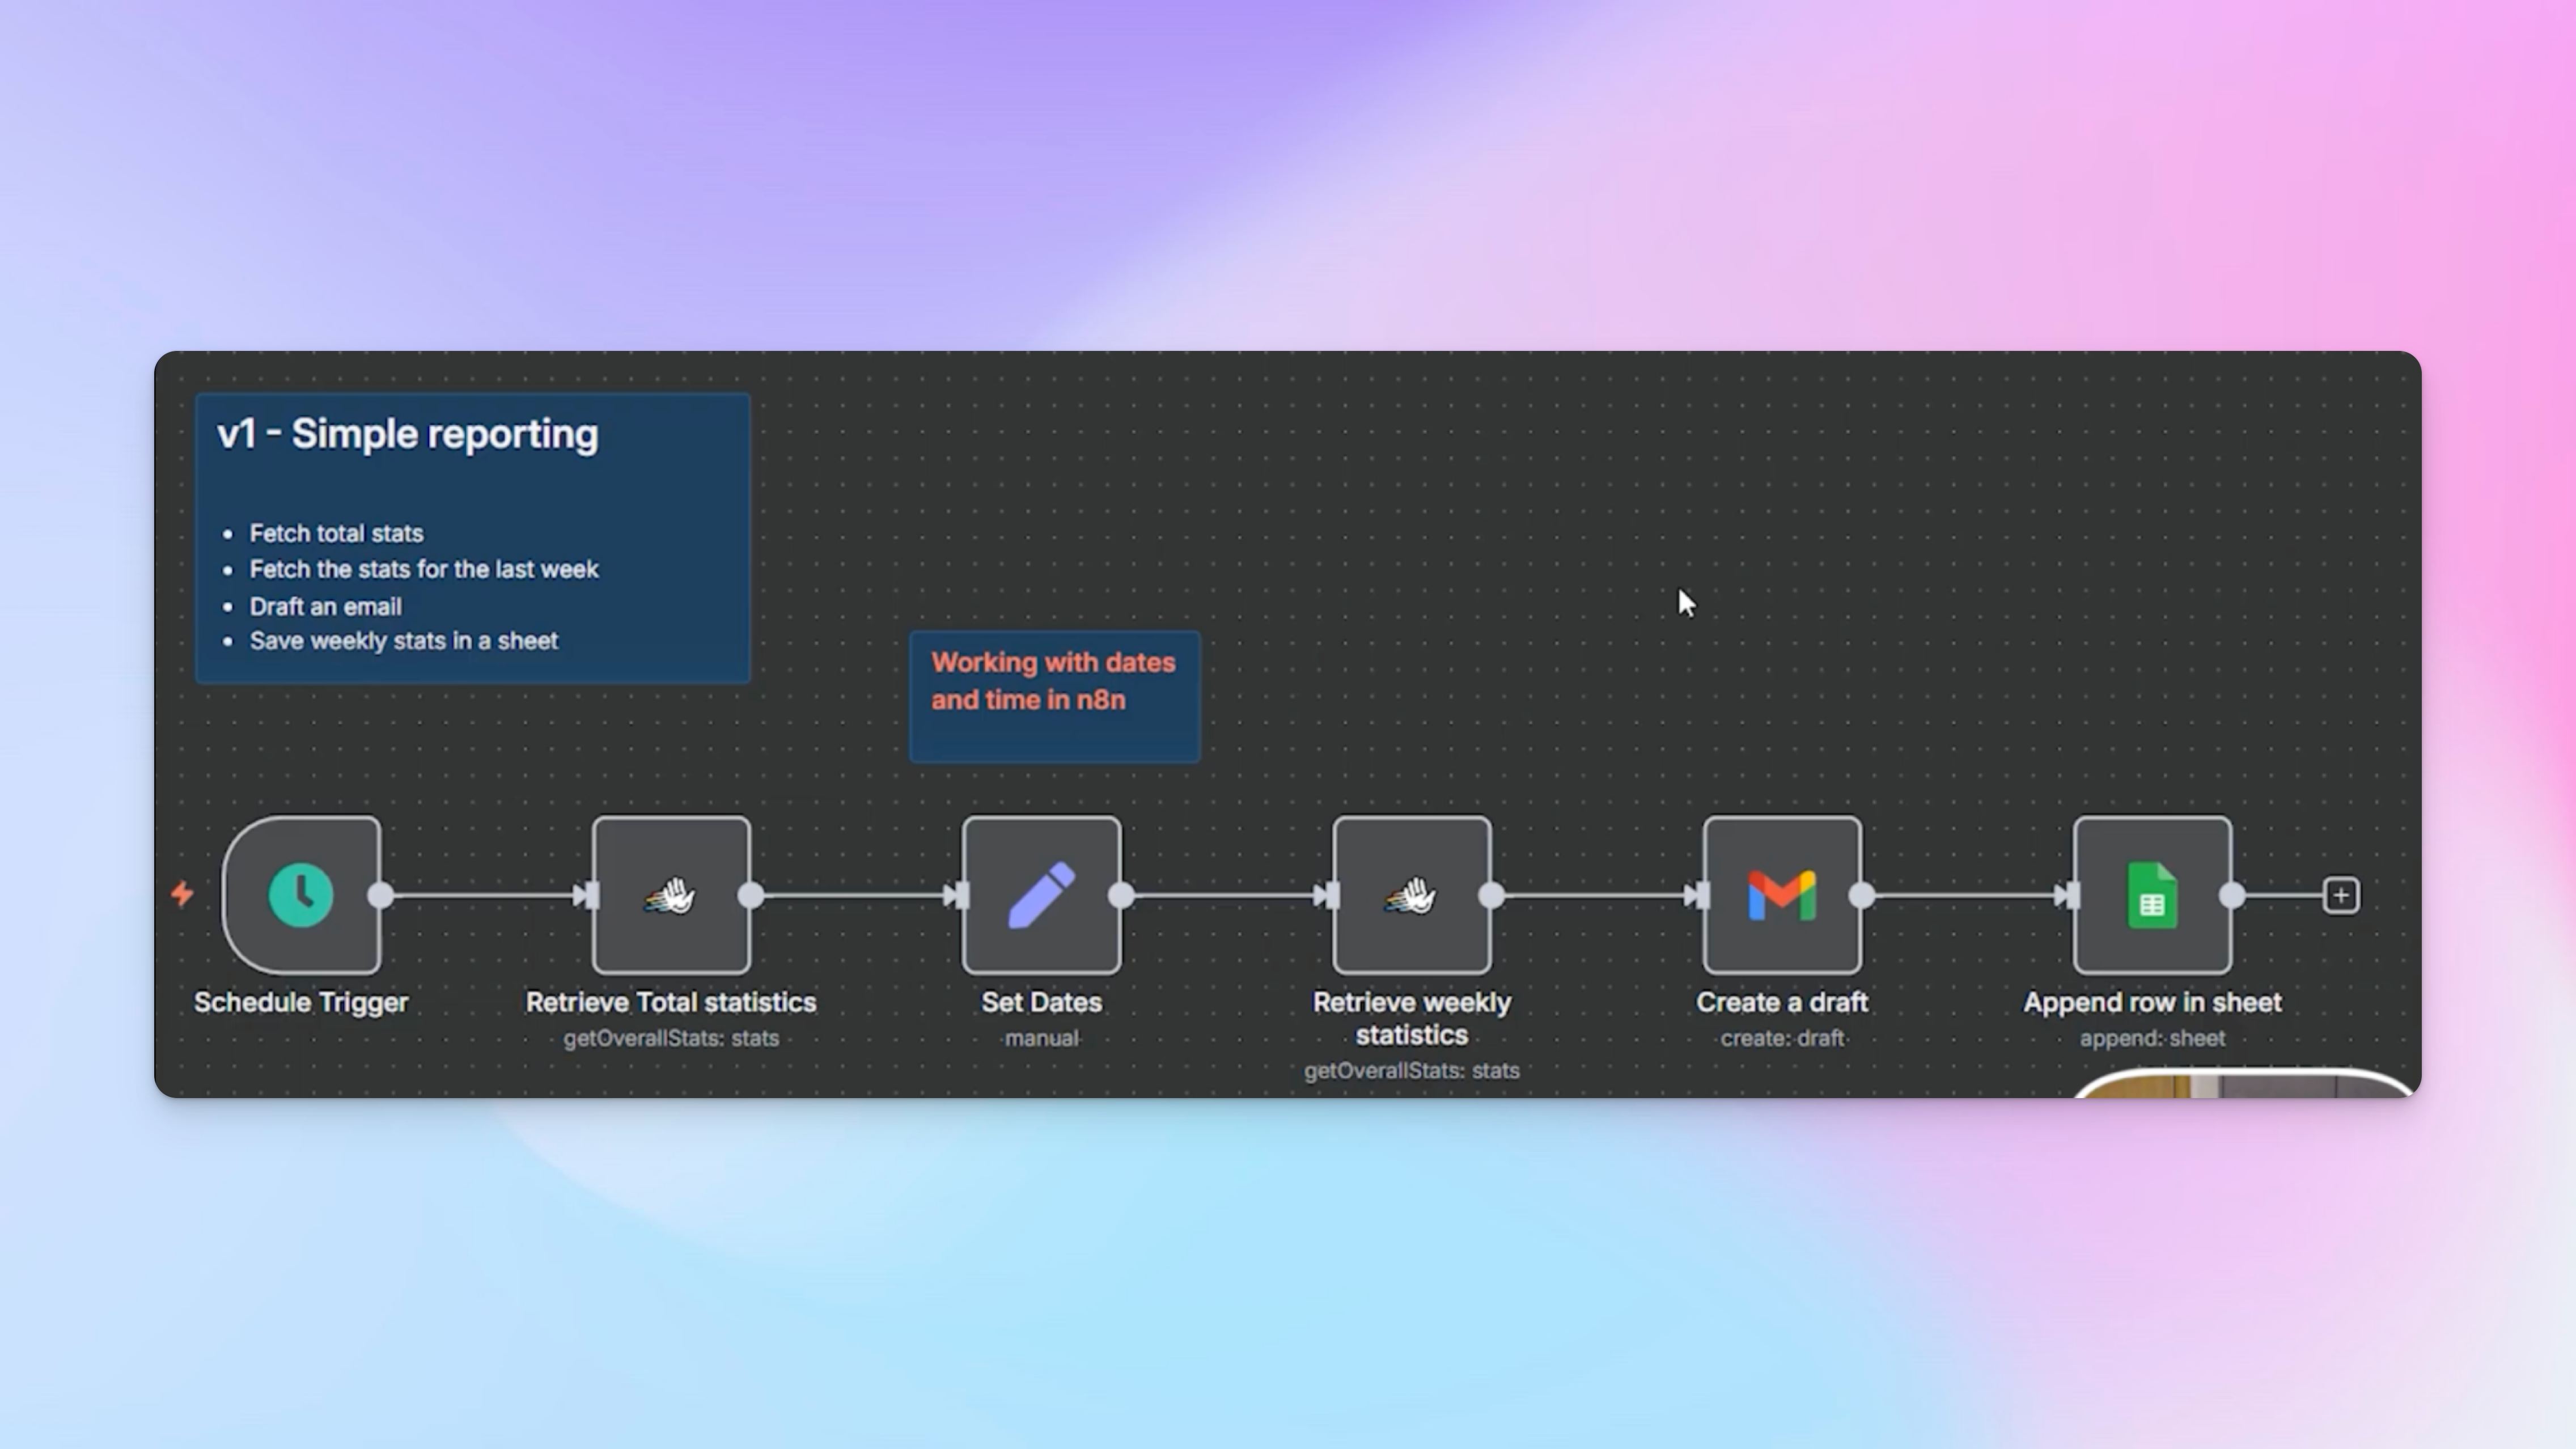Click the Retrieve Total statistics output connector
2576x1449 pixels.
pos(751,895)
